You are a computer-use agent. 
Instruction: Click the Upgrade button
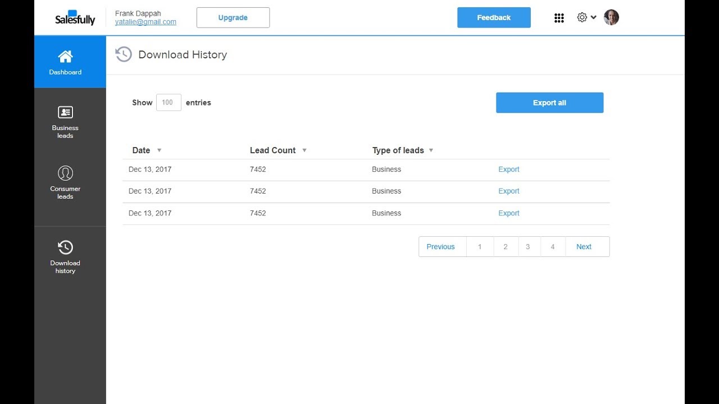point(233,17)
